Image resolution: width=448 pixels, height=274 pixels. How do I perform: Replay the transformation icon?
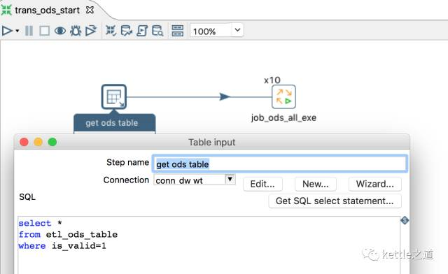(x=91, y=31)
